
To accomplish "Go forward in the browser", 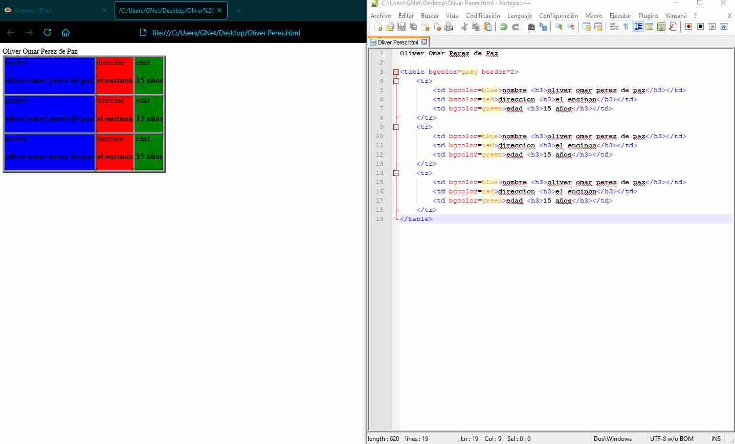I will (29, 32).
